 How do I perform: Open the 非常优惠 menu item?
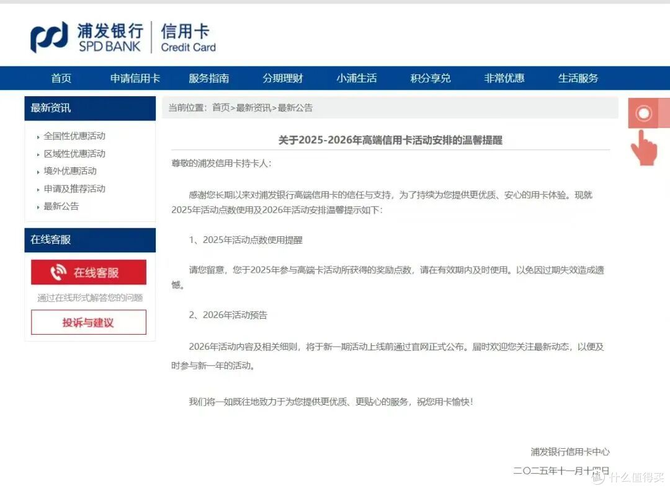point(504,78)
